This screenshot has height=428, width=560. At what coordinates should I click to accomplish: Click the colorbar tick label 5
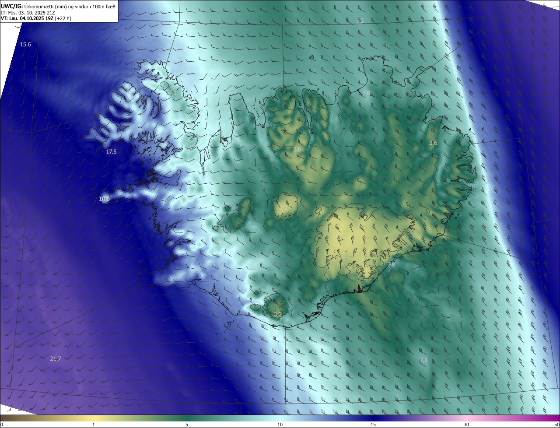pos(187,424)
